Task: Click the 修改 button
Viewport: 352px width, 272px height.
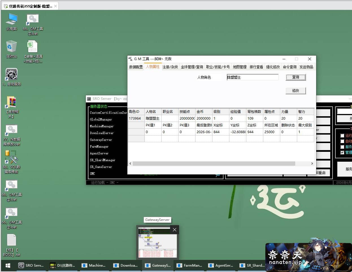Action: (x=296, y=91)
